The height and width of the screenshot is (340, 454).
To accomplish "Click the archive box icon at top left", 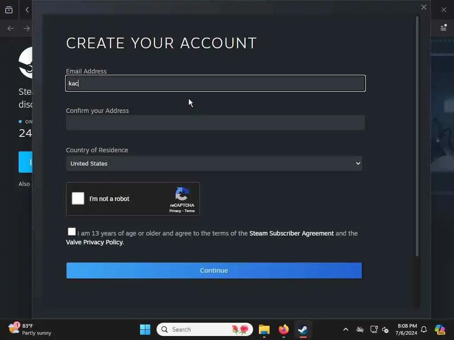I will point(9,10).
